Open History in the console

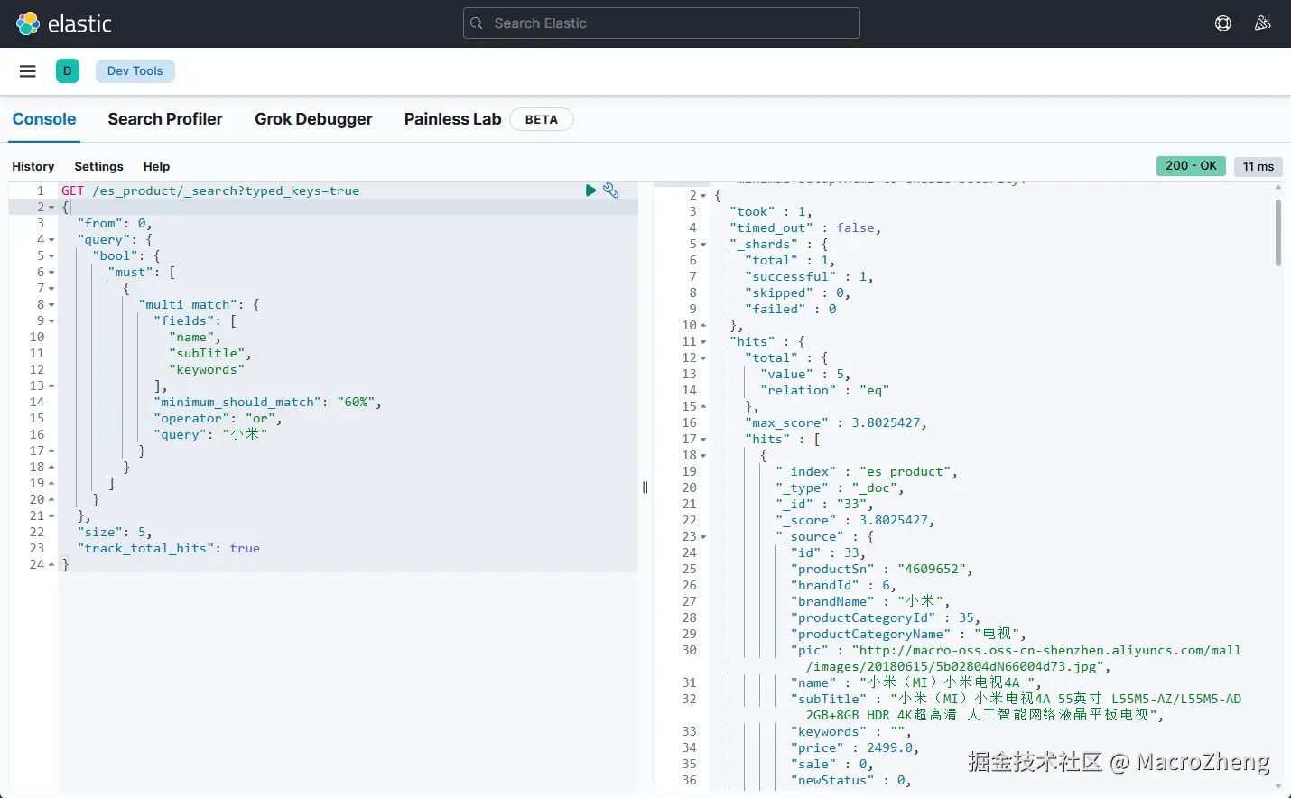click(33, 167)
